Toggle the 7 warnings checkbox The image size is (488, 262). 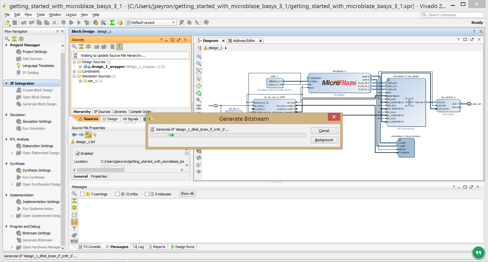tap(82, 194)
